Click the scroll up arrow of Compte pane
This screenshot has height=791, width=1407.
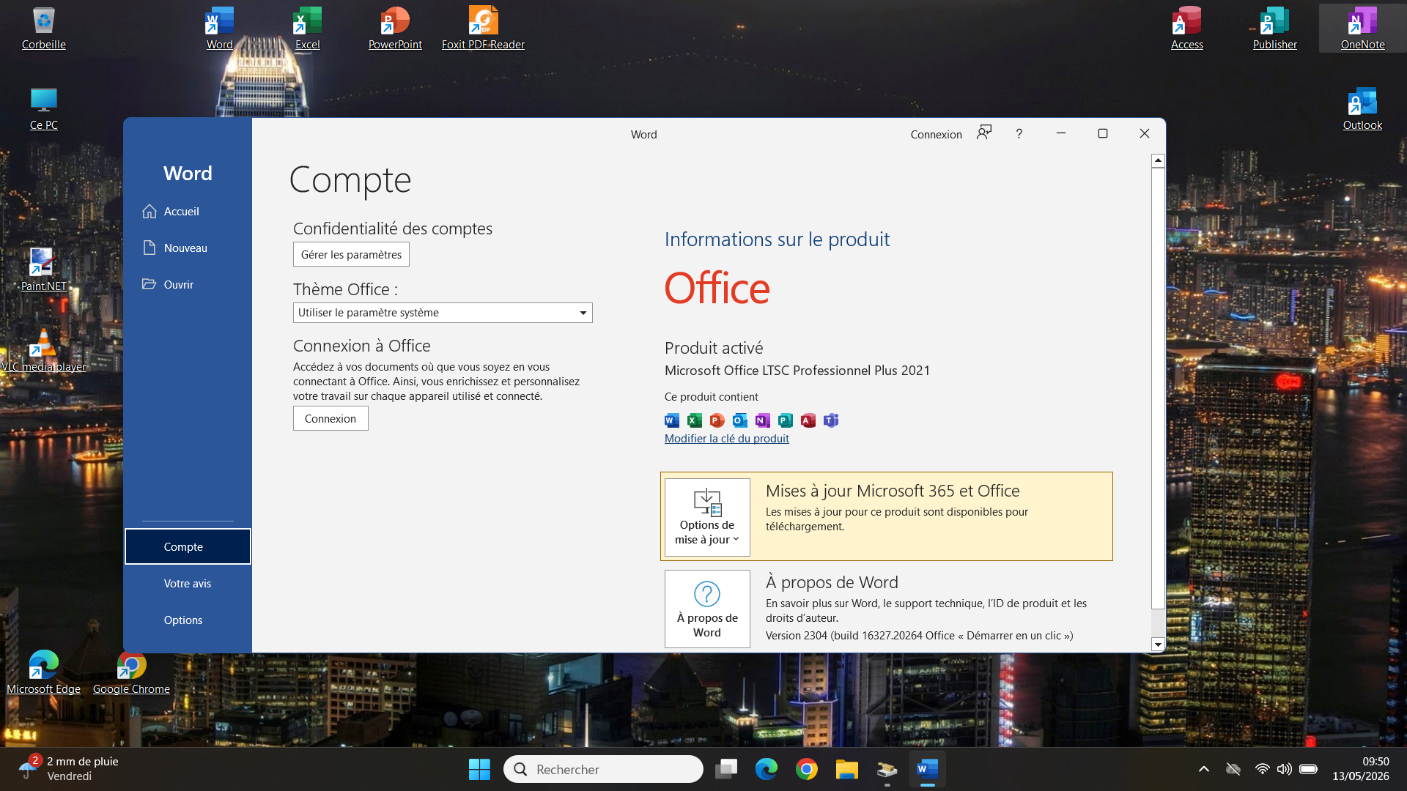pyautogui.click(x=1158, y=160)
